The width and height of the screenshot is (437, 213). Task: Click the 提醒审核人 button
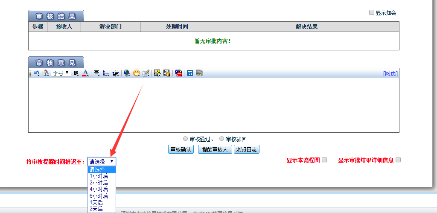coord(215,149)
